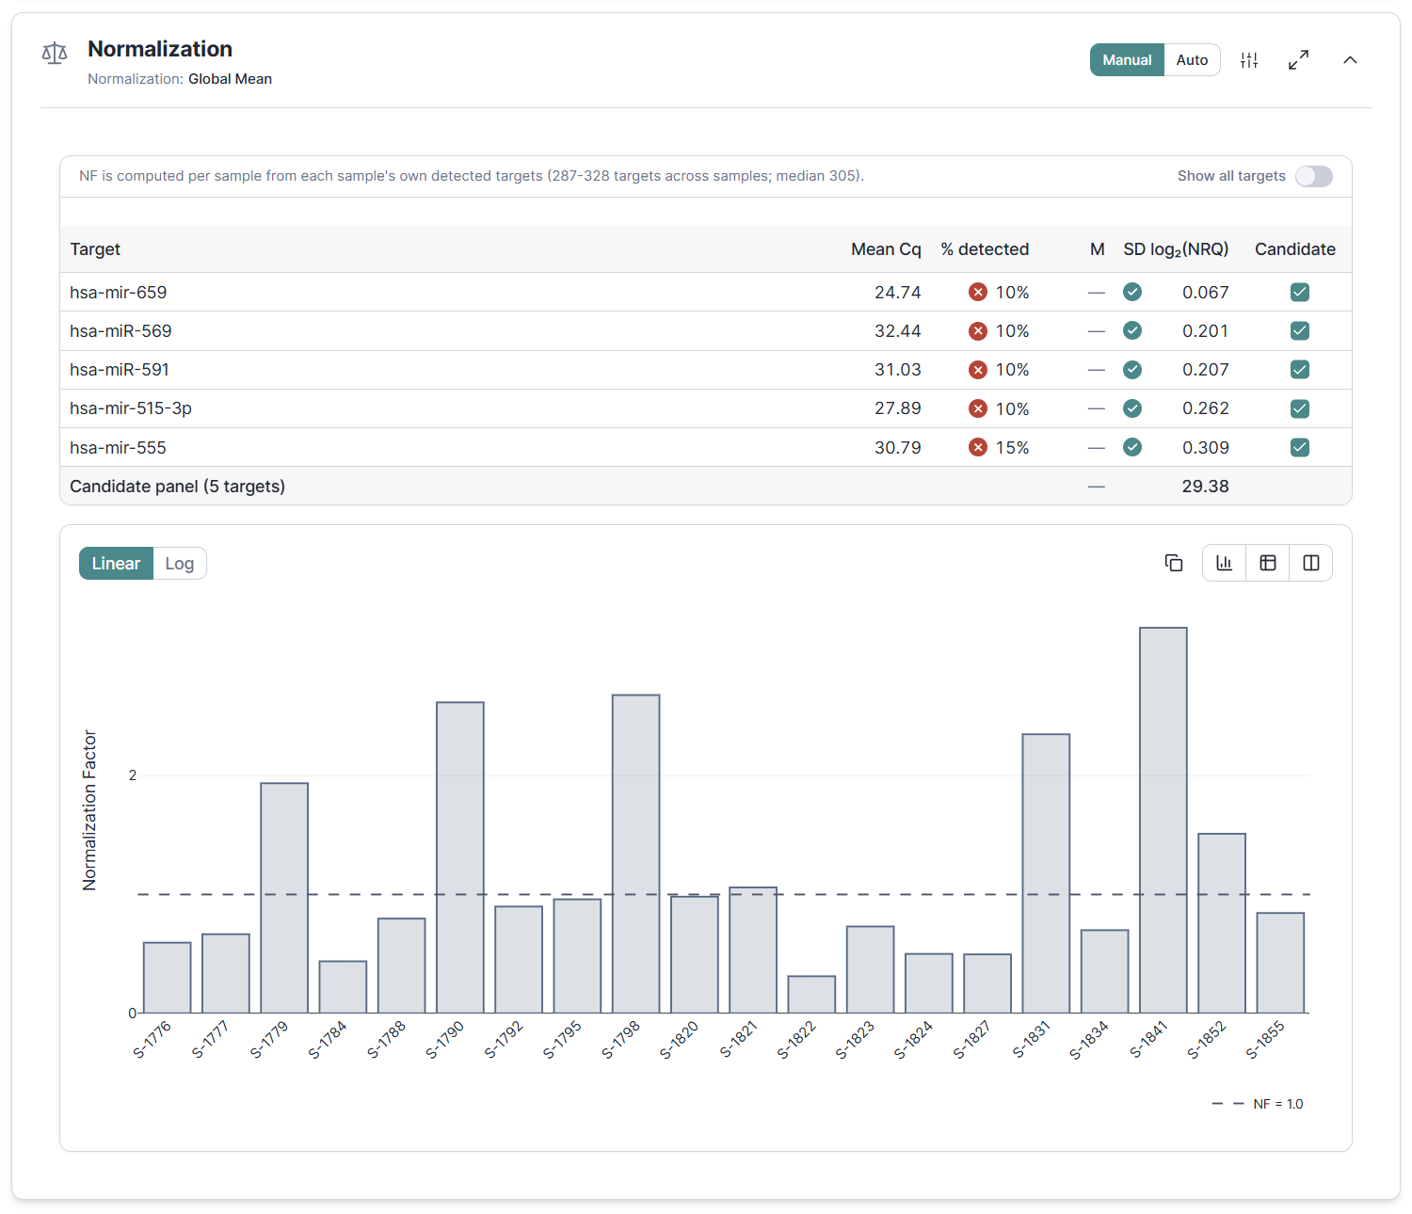The width and height of the screenshot is (1412, 1214).
Task: Sort by % detected column header
Action: click(x=985, y=249)
